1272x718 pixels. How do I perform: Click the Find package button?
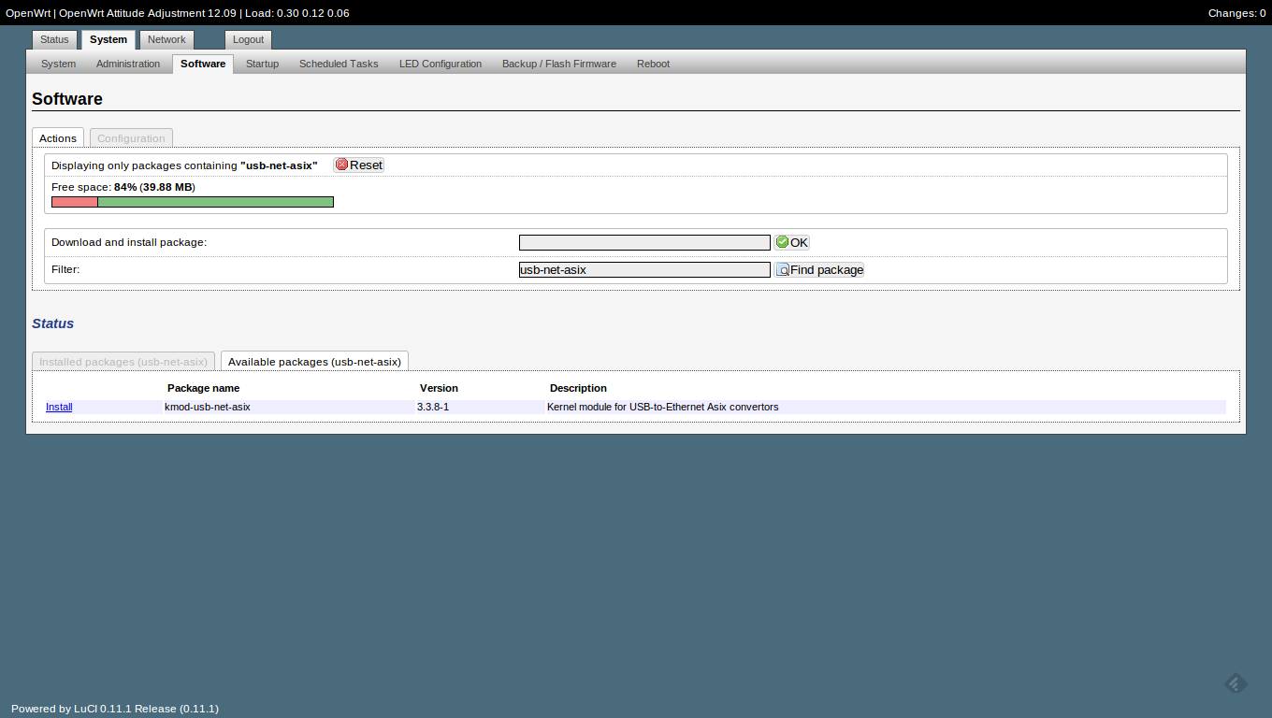(x=818, y=269)
